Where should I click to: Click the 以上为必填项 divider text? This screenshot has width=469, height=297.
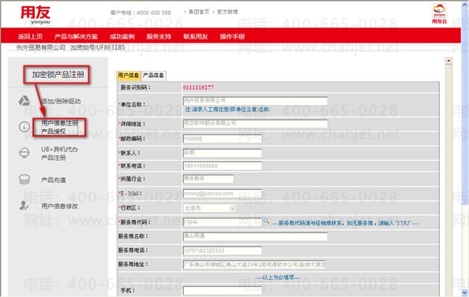tap(278, 277)
